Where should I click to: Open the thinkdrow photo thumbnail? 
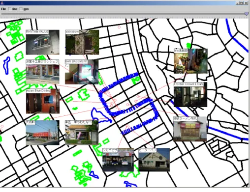click(x=82, y=42)
